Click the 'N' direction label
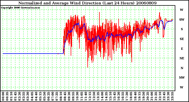The height and width of the screenshot is (102, 189). point(182,68)
